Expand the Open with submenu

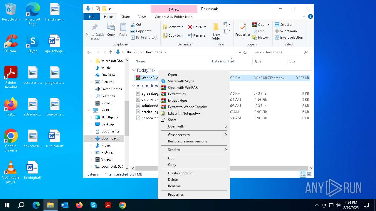pos(194,126)
